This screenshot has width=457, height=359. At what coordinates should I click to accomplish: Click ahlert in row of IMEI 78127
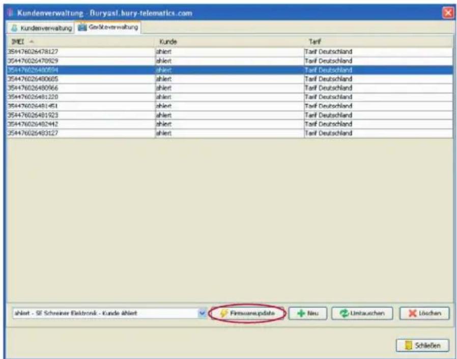(164, 52)
